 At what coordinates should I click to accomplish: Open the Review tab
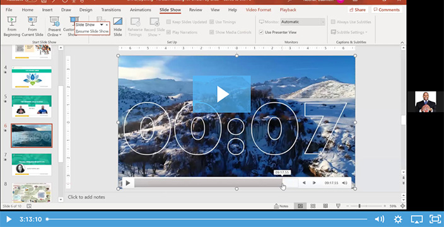196,9
